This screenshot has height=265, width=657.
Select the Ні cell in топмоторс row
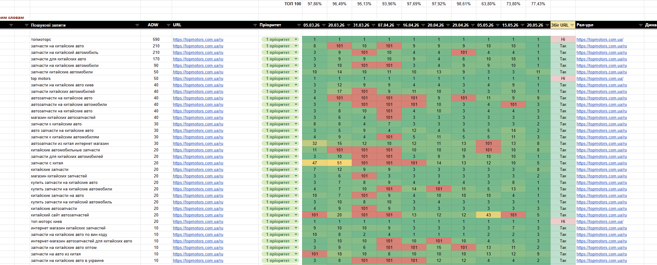[x=563, y=39]
